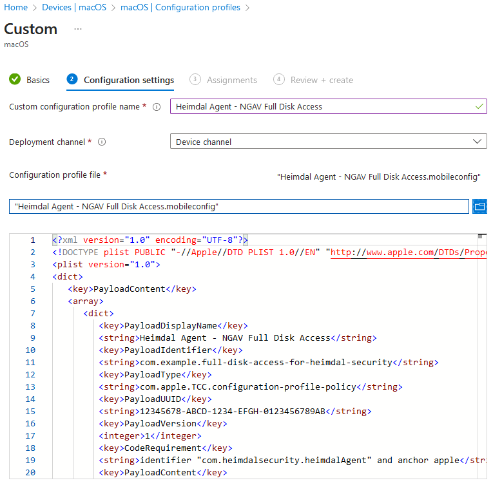
Task: Click the step 4 circle icon
Action: [279, 79]
